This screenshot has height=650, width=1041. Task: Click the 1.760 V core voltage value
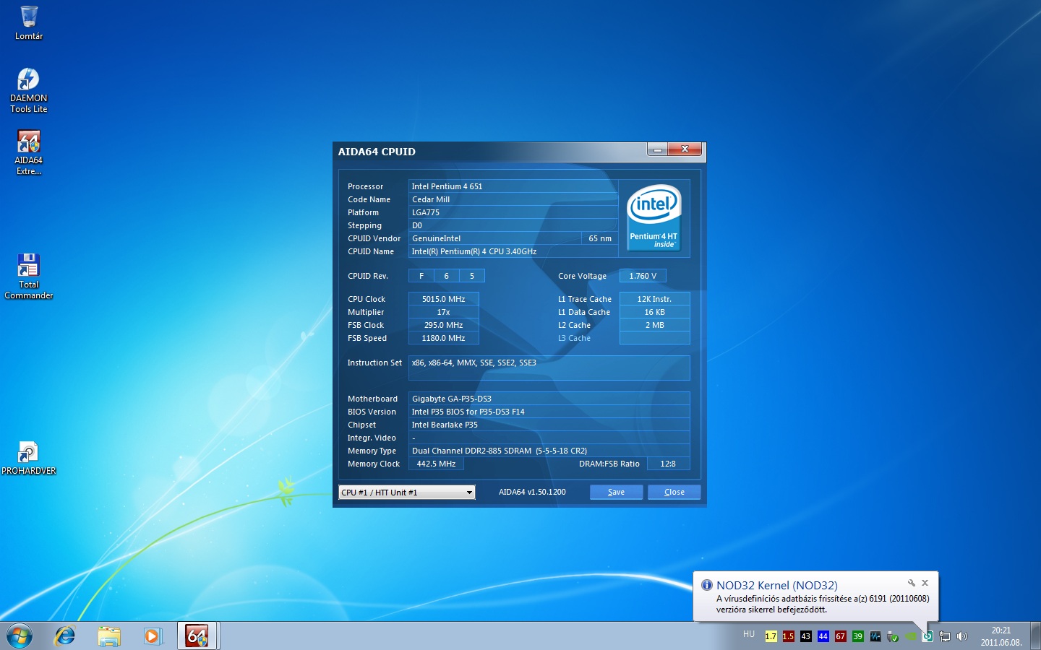pyautogui.click(x=643, y=276)
